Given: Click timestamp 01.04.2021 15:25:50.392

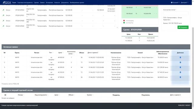Looking at the screenshot, I should pyautogui.click(x=96, y=58).
